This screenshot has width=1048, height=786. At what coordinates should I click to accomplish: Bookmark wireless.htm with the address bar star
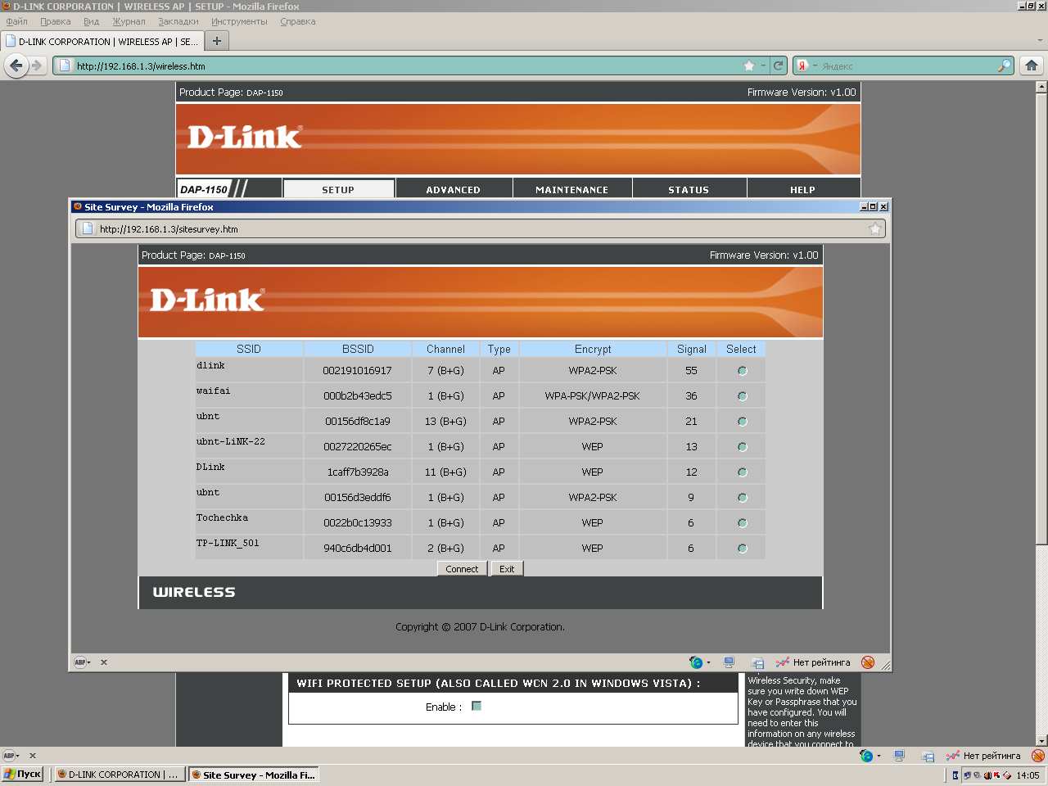point(749,65)
